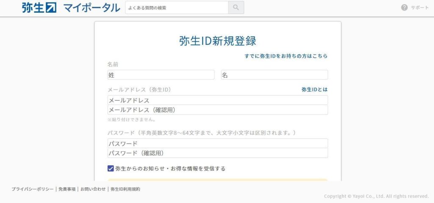Viewport: 434px width, 203px height.
Task: Open the 弥生IDとは link
Action: pos(314,89)
